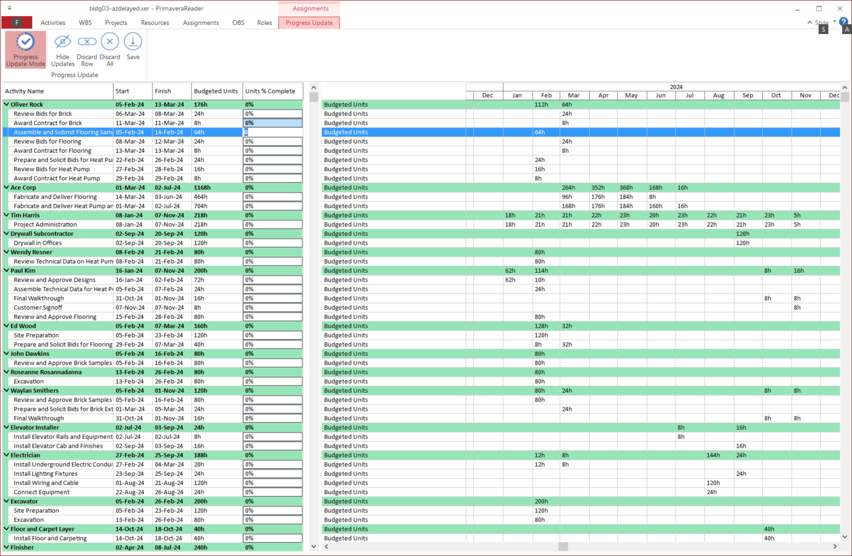This screenshot has height=556, width=852.
Task: Switch to the Activities tab
Action: [53, 22]
